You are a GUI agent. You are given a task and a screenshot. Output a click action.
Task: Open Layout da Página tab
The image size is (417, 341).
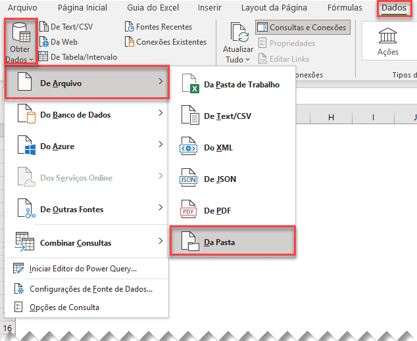274,8
